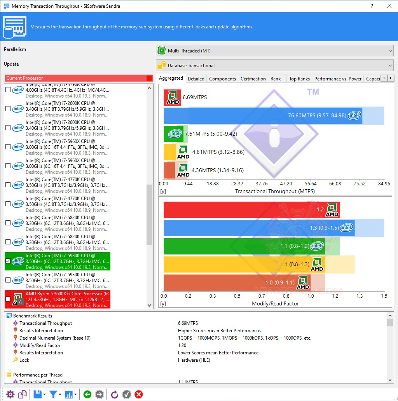
Task: Click the copy results icon
Action: tap(23, 394)
